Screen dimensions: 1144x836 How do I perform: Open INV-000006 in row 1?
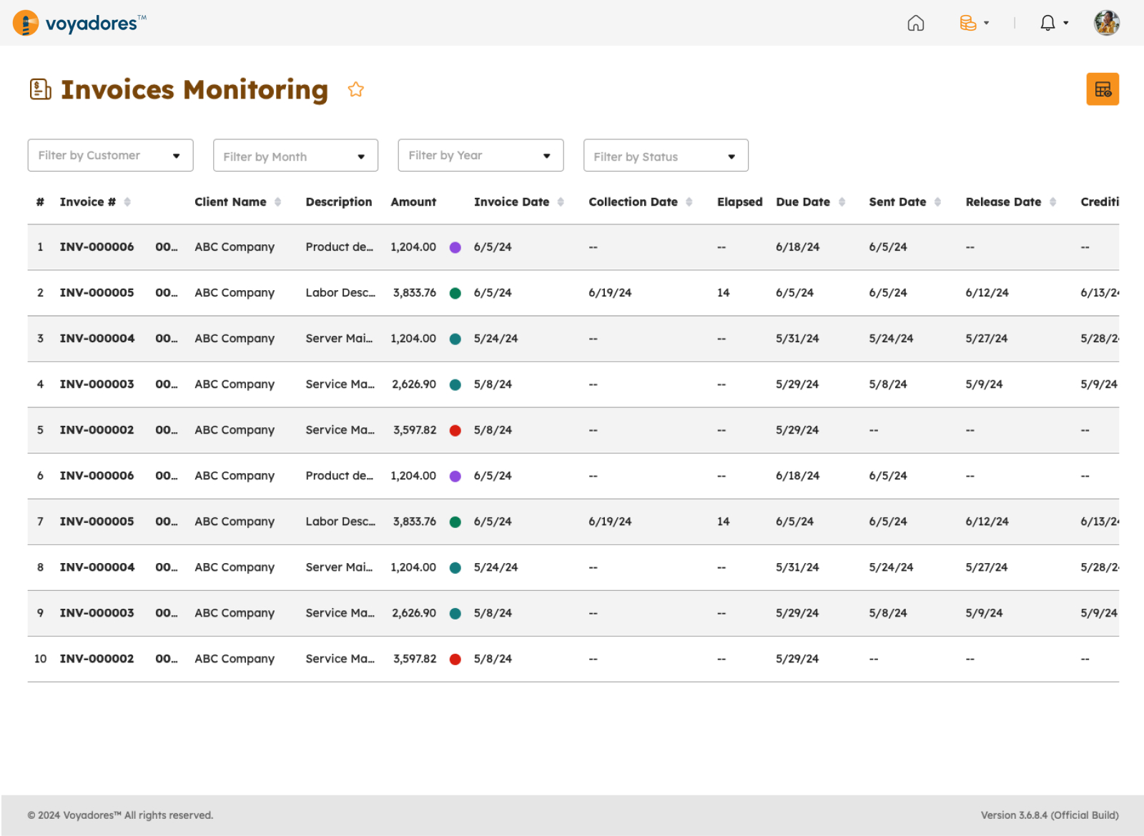coord(97,247)
